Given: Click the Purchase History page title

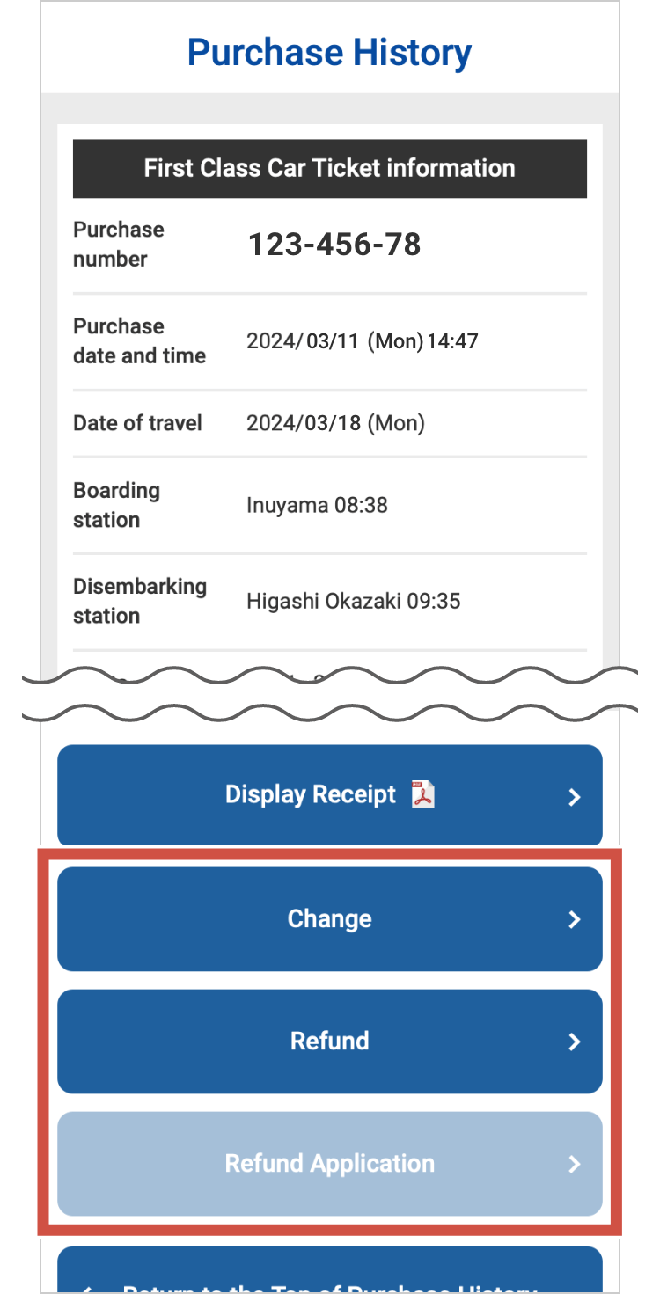Looking at the screenshot, I should point(329,53).
